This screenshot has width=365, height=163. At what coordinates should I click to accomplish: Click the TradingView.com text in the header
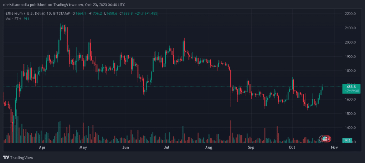[69, 5]
